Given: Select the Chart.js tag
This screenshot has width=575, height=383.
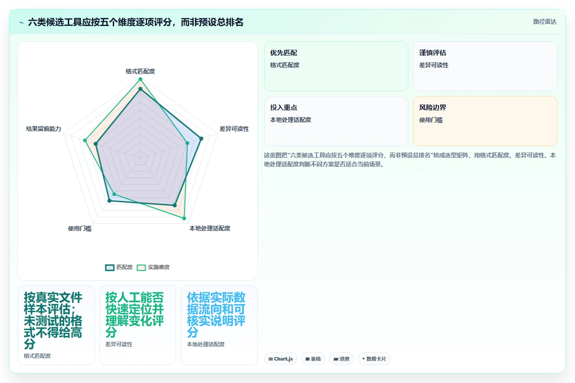Looking at the screenshot, I should [x=281, y=359].
